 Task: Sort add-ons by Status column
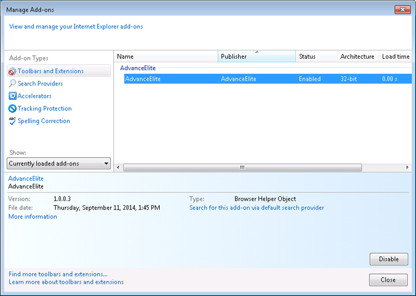tap(316, 57)
